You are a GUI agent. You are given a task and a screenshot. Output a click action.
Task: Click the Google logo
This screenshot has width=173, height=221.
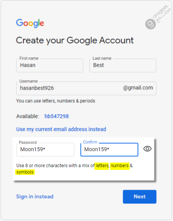pos(30,23)
